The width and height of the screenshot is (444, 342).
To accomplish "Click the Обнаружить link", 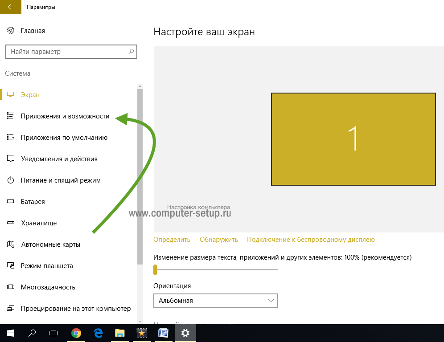I will 218,240.
